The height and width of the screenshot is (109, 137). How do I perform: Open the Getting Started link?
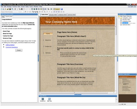coord(10,45)
